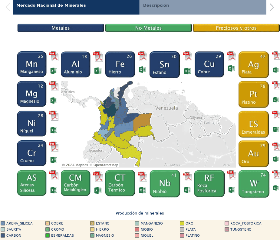Open the PDF icon next to Manganeso
280x240 pixels.
click(x=54, y=56)
